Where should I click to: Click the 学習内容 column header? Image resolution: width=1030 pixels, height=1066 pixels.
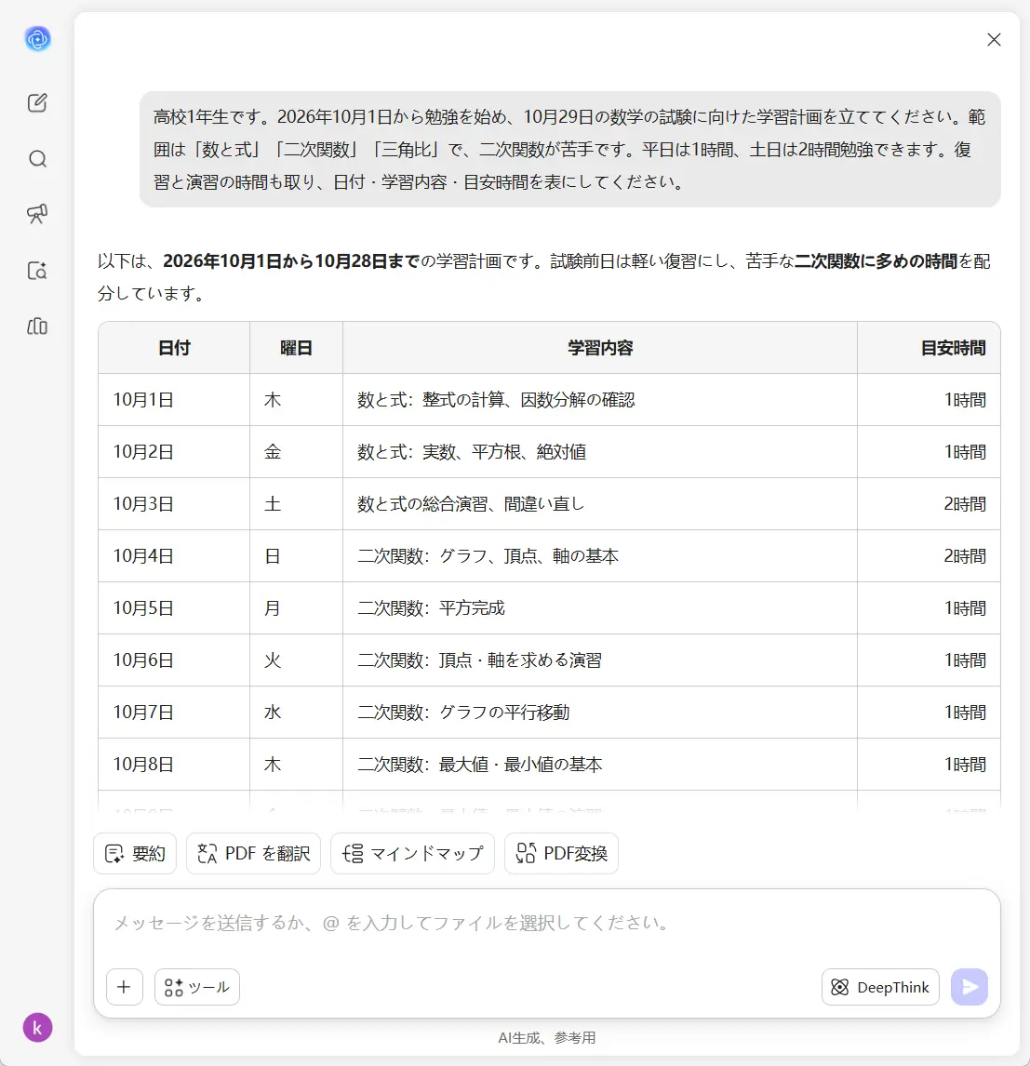[600, 348]
